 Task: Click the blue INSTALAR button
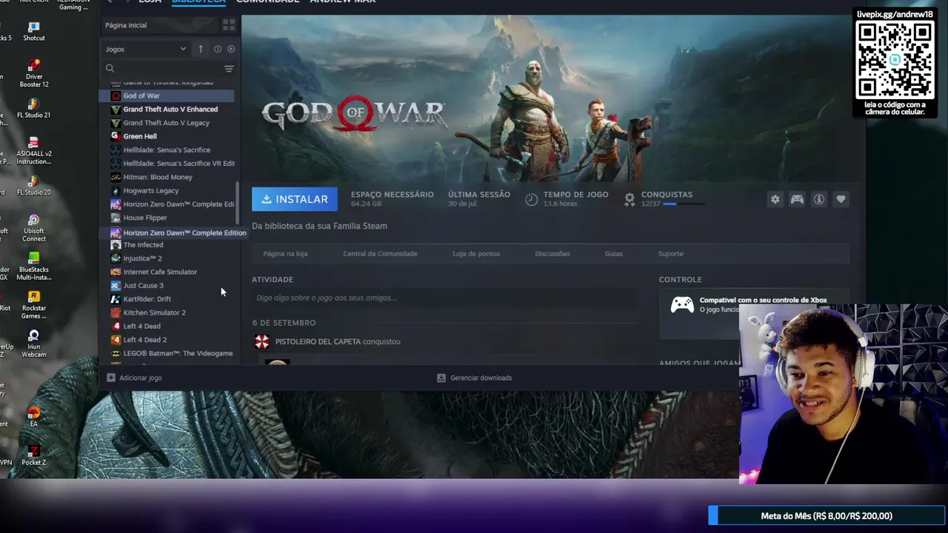pyautogui.click(x=295, y=199)
